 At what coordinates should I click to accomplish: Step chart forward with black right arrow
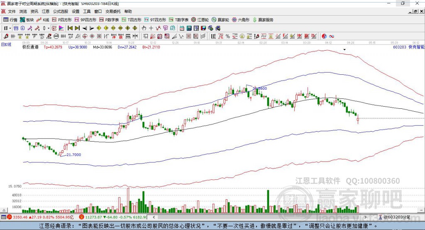pyautogui.click(x=92, y=28)
